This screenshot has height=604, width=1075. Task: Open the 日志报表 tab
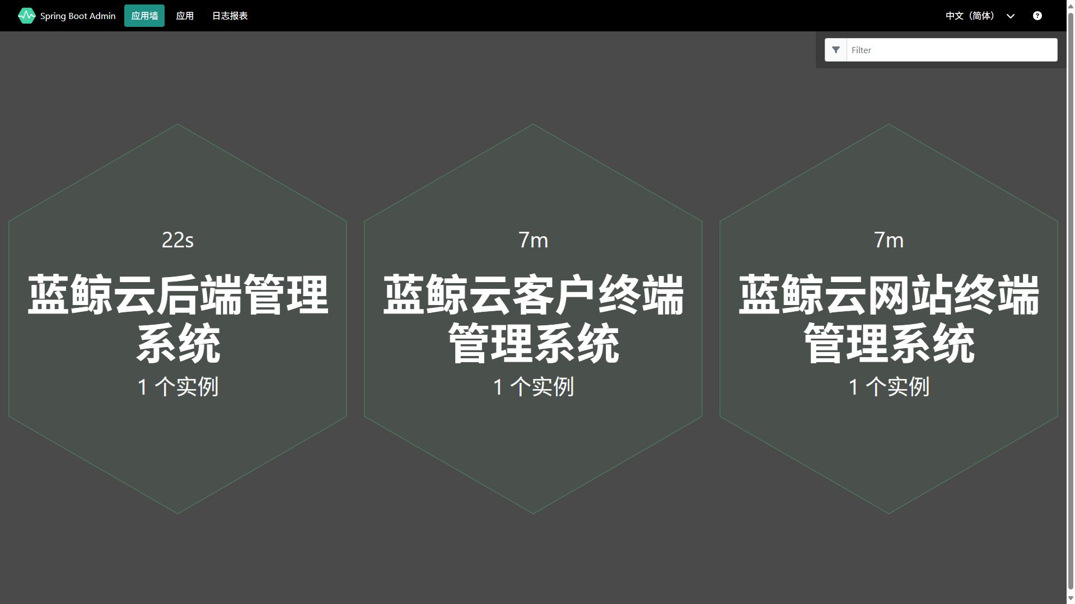point(230,16)
